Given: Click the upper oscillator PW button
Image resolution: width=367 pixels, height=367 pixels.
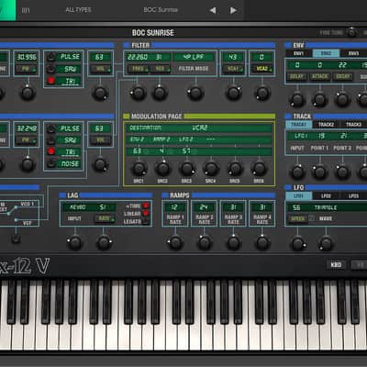Looking at the screenshot, I should [x=27, y=69].
